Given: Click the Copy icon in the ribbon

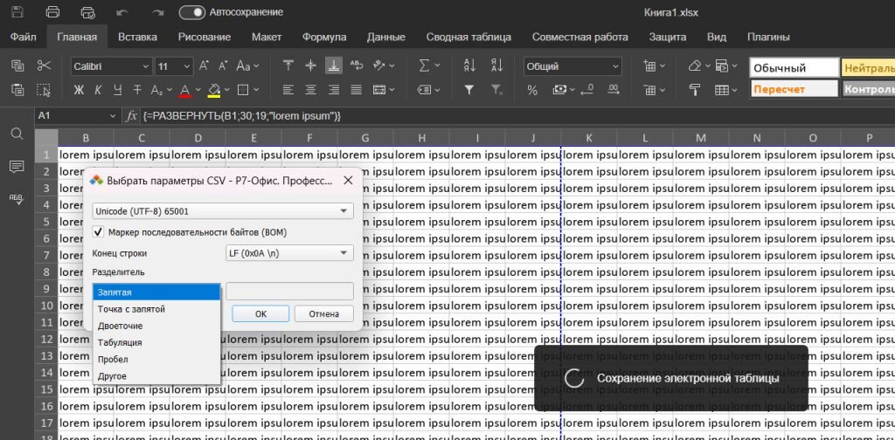Looking at the screenshot, I should tap(17, 65).
